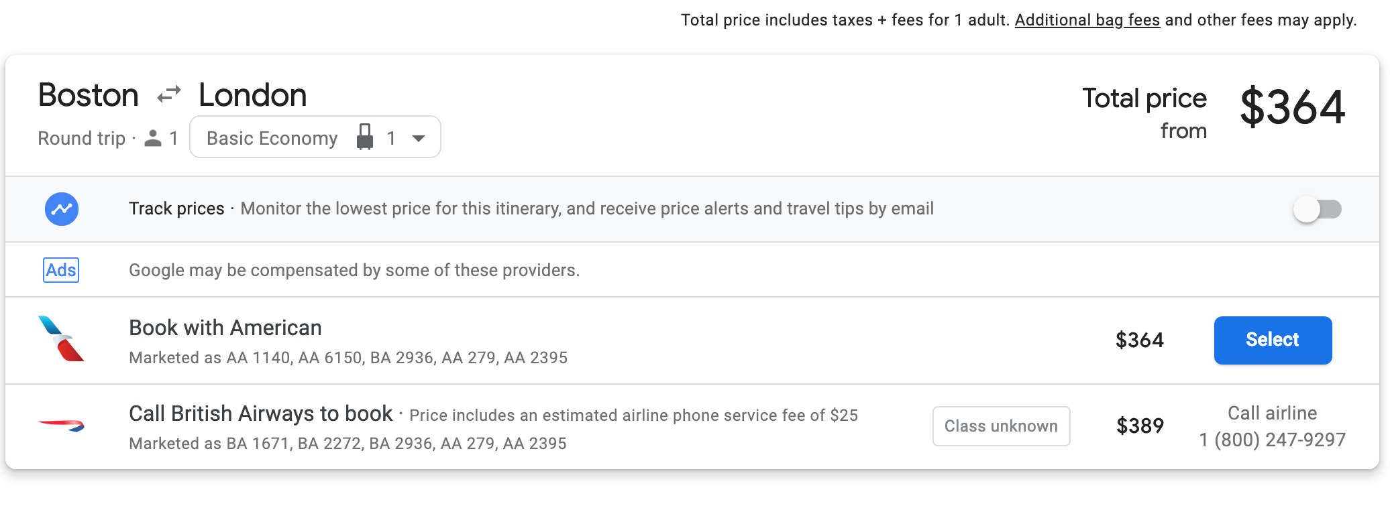Screen dimensions: 1390x512
Task: Click the Ads badge label
Action: 61,270
